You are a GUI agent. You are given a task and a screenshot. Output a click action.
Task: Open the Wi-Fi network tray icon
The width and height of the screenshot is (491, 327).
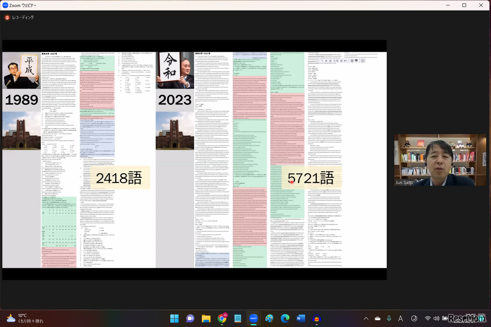click(x=428, y=318)
